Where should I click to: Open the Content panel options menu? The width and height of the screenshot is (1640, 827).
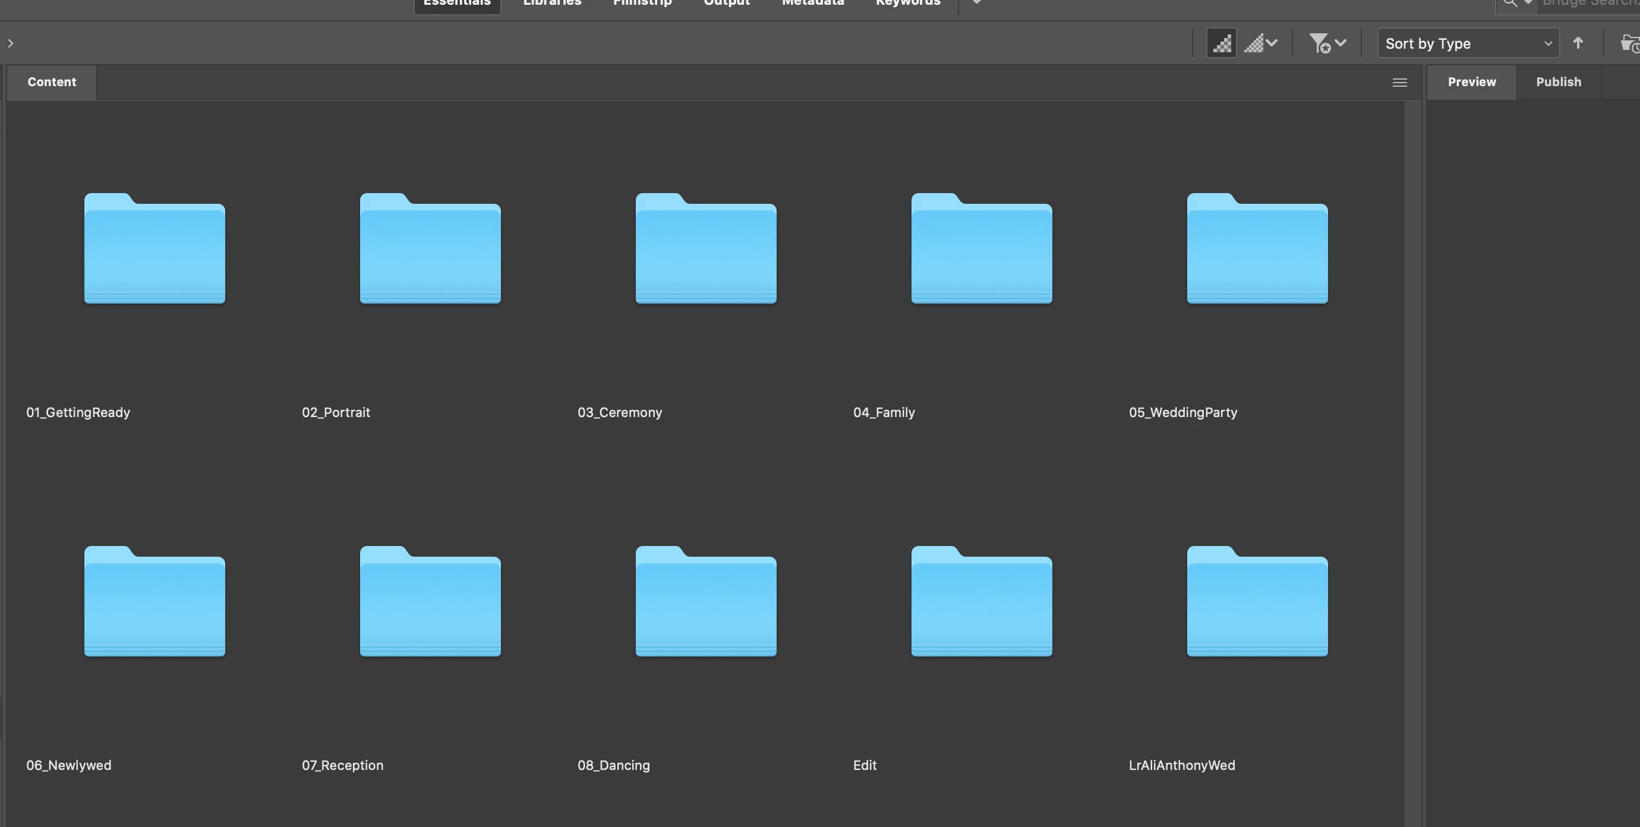(x=1399, y=83)
